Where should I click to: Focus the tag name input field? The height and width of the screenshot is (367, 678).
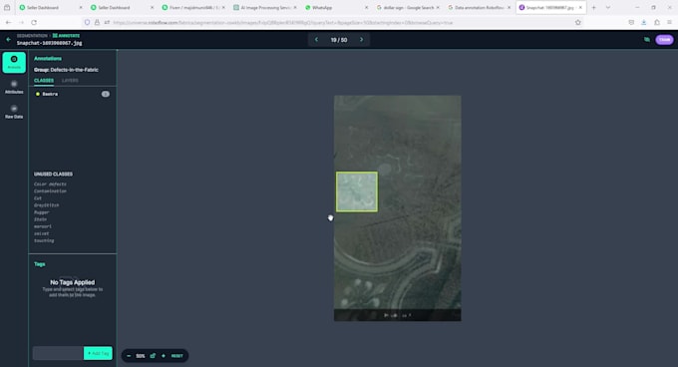click(58, 353)
